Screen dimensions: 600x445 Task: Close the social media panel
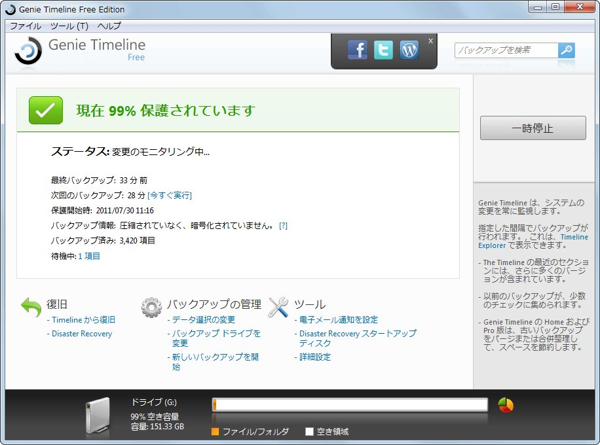pyautogui.click(x=430, y=41)
